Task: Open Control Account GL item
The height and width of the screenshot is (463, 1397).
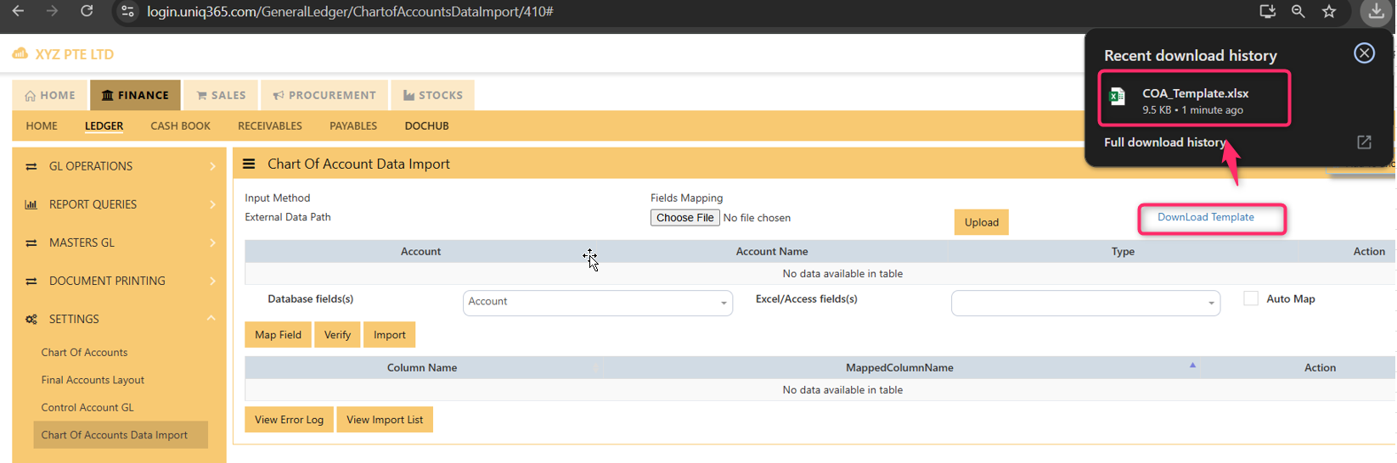Action: point(87,407)
